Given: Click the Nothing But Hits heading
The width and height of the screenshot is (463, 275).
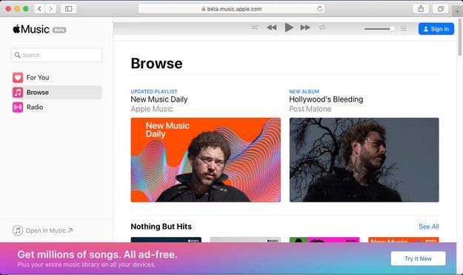Looking at the screenshot, I should [x=161, y=227].
